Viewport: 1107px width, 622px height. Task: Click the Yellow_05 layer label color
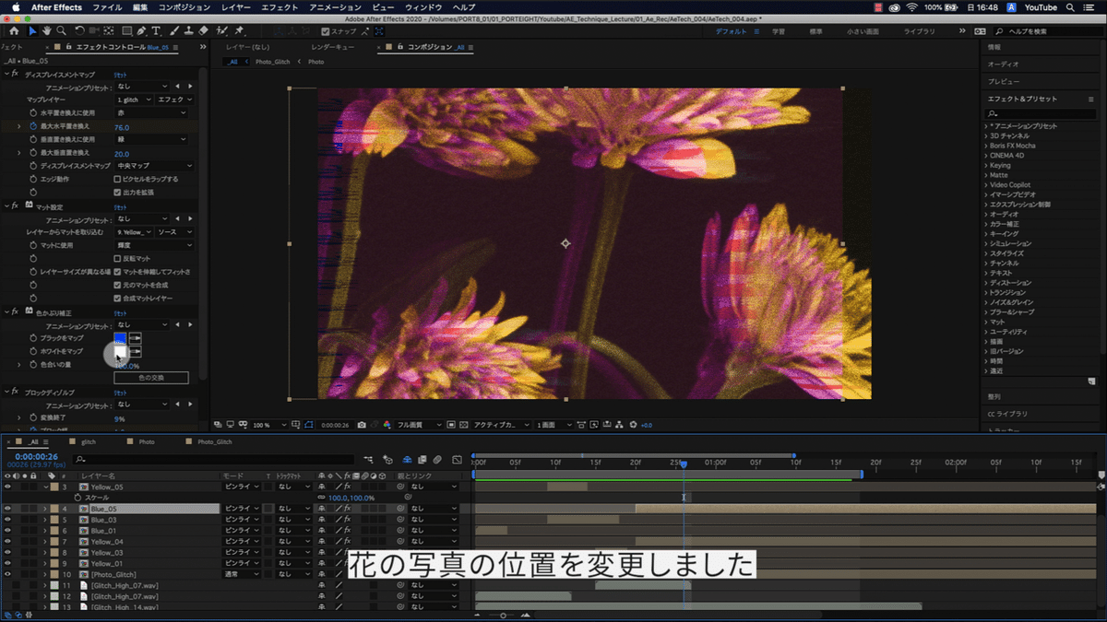point(54,487)
